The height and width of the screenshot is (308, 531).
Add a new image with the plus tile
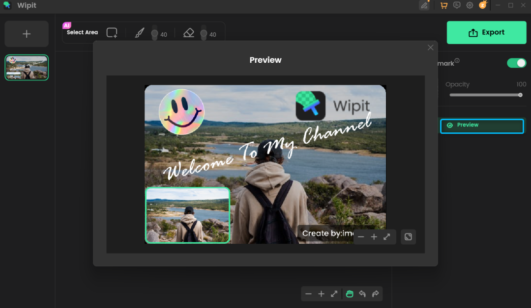pos(26,33)
